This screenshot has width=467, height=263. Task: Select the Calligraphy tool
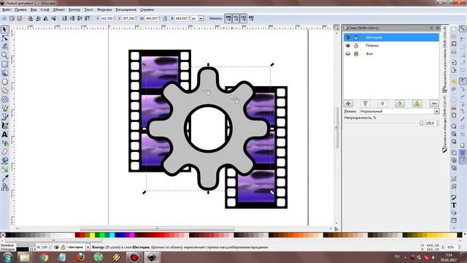[4, 126]
